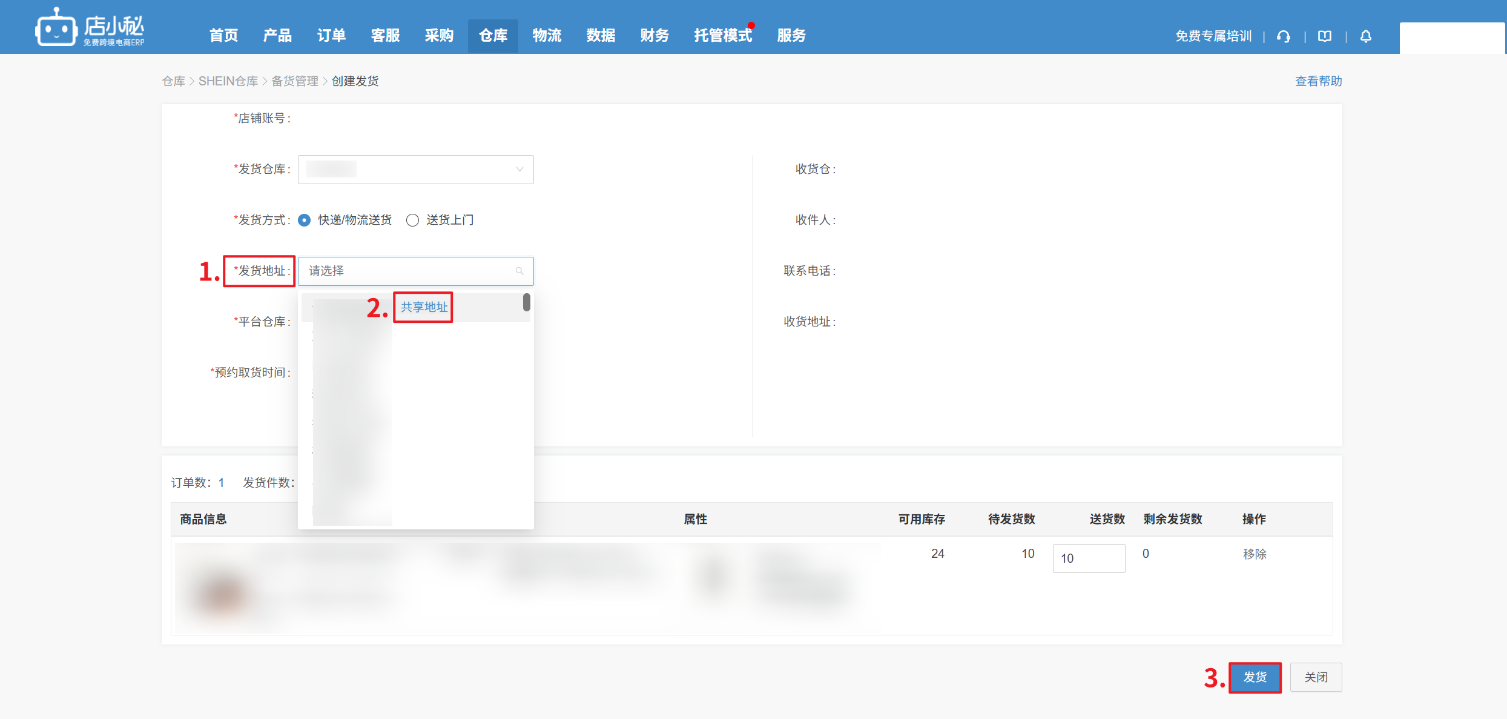Go to the 物流 menu
Screen dimensions: 1507x719
coord(547,36)
